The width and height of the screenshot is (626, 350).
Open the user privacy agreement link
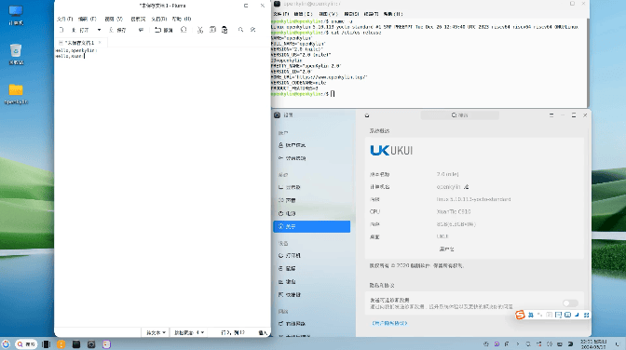pos(389,323)
